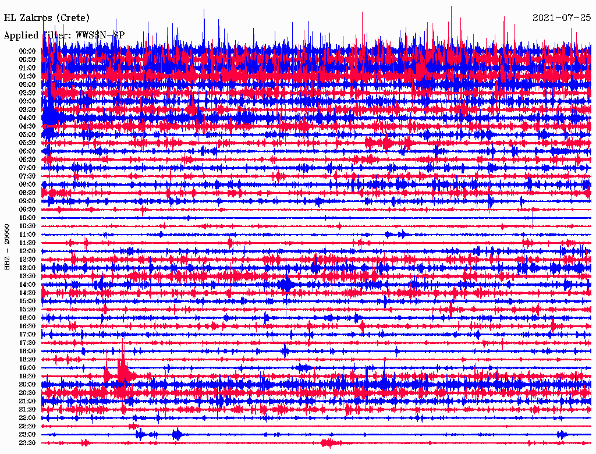The image size is (596, 454).
Task: Click the 04:00 time label
Action: pos(27,118)
